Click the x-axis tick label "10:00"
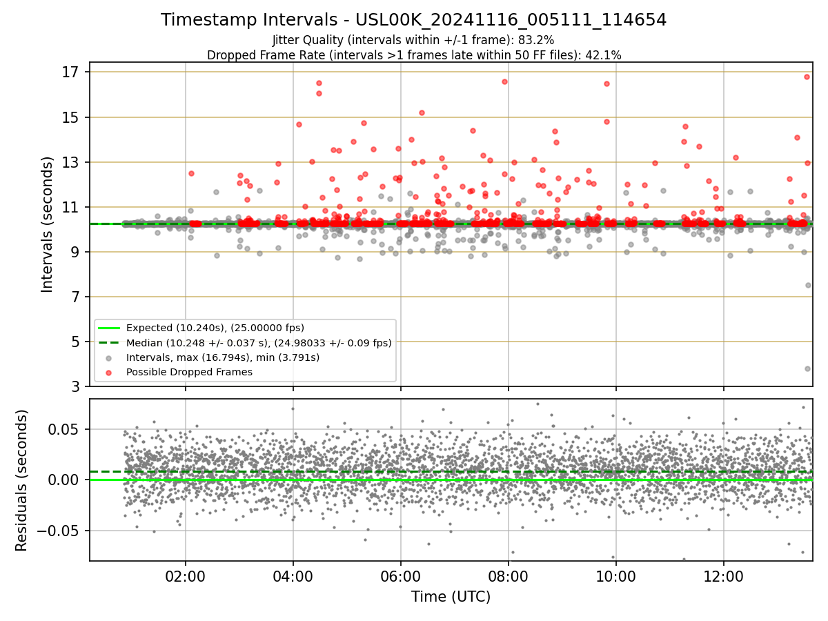 (615, 575)
